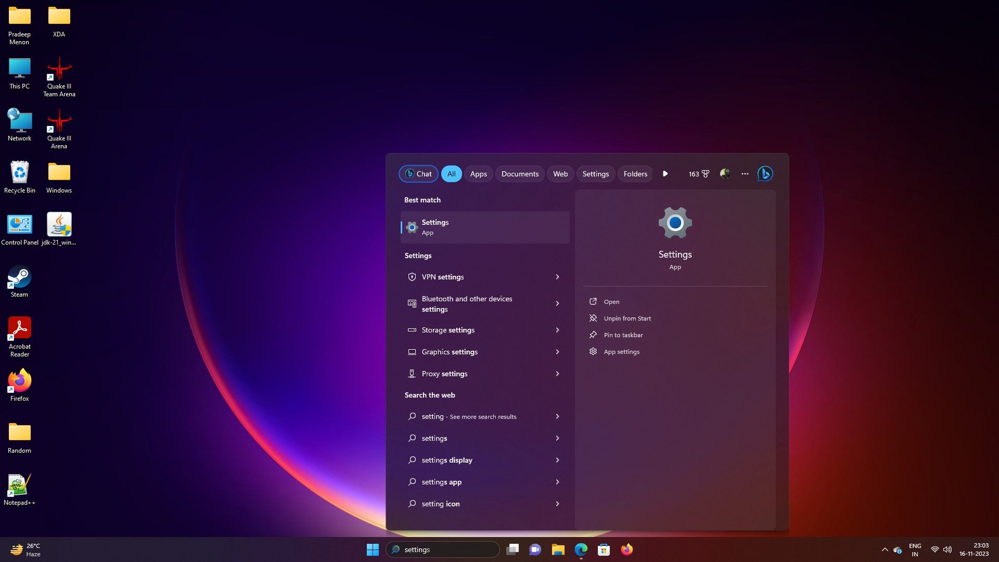Open the rewards points trophy icon
The image size is (999, 562).
705,174
